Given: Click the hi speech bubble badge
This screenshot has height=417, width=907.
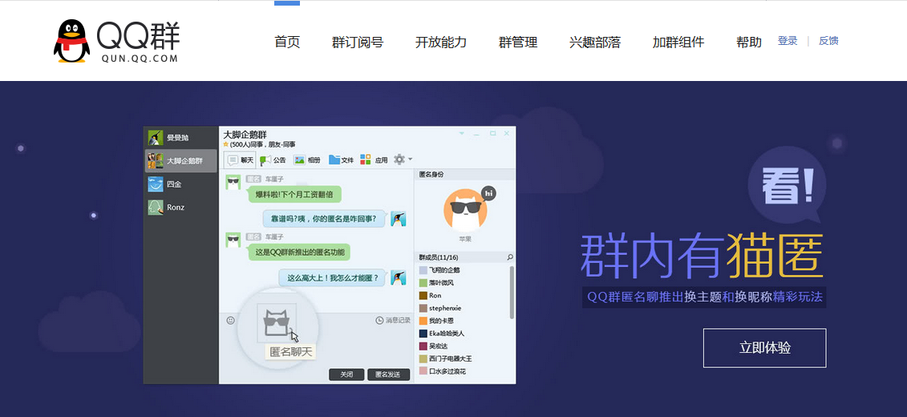Looking at the screenshot, I should [x=488, y=193].
